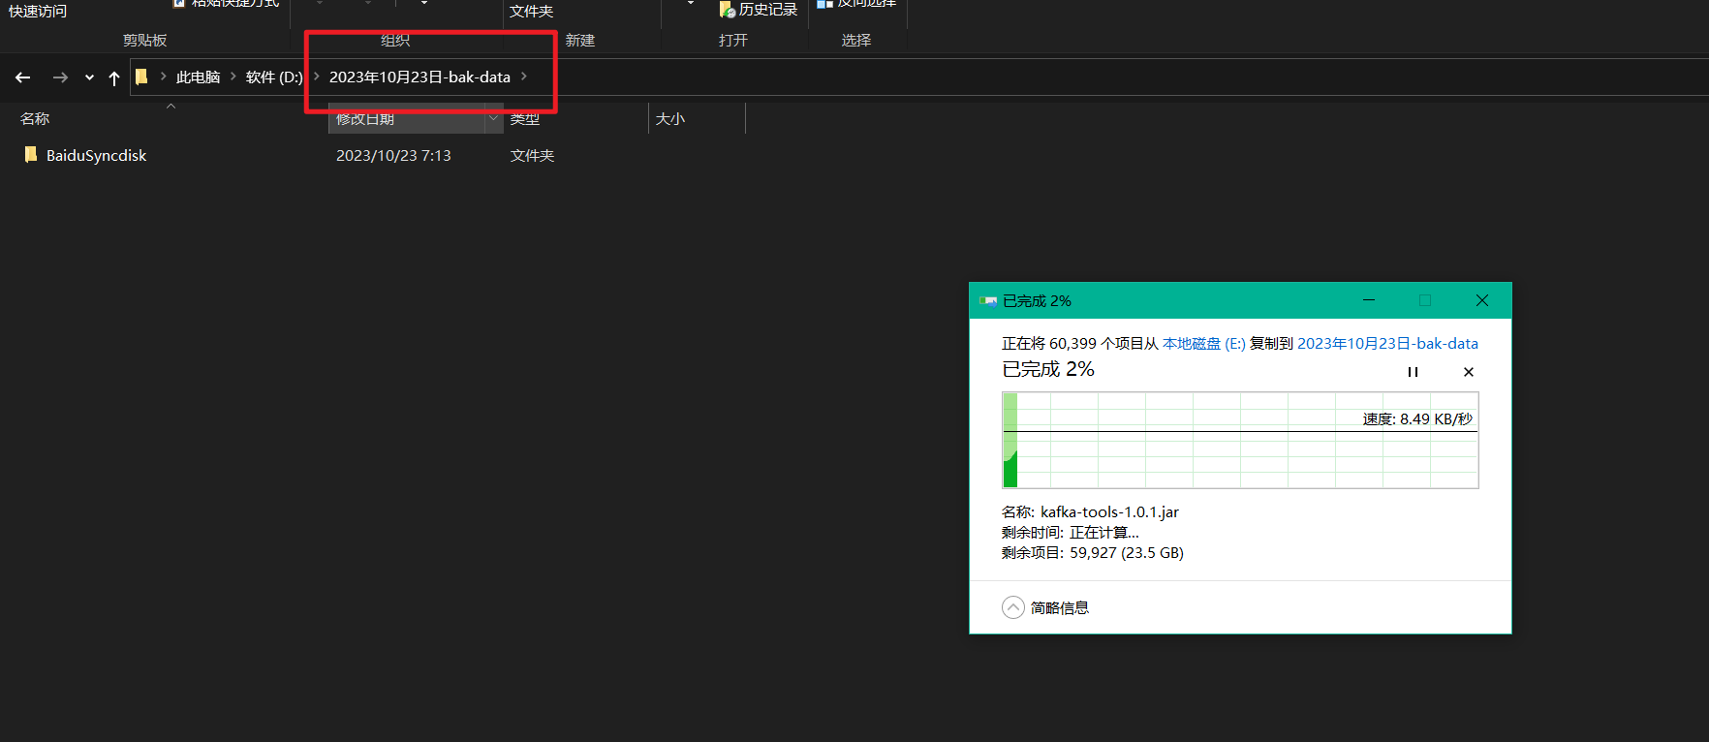Sort by the 修改日期 column header
The height and width of the screenshot is (742, 1709).
(365, 118)
